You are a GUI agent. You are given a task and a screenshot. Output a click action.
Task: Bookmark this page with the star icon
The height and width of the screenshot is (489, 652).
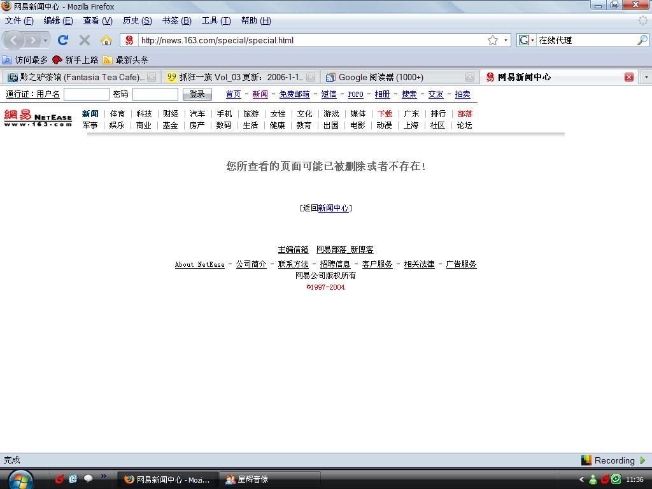click(x=492, y=40)
